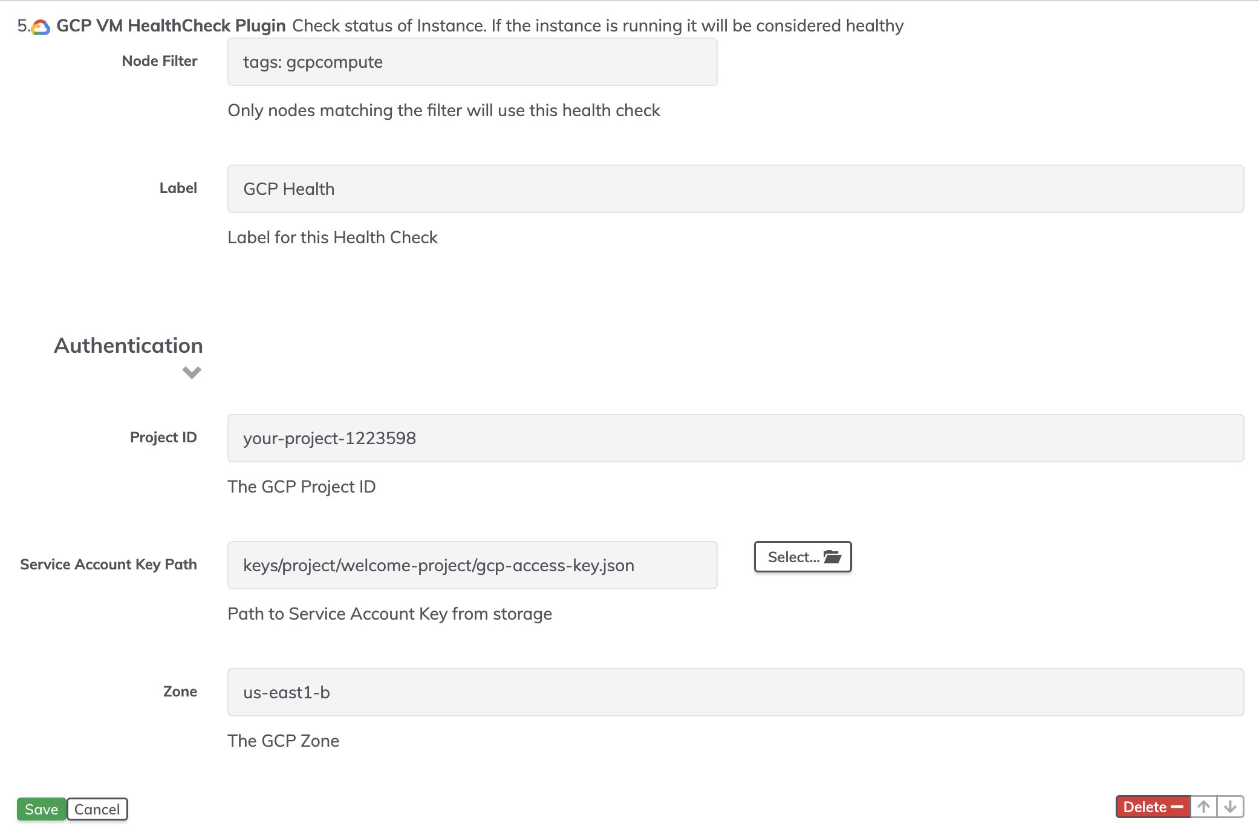This screenshot has height=829, width=1259.
Task: Cancel editing the health check
Action: (97, 809)
